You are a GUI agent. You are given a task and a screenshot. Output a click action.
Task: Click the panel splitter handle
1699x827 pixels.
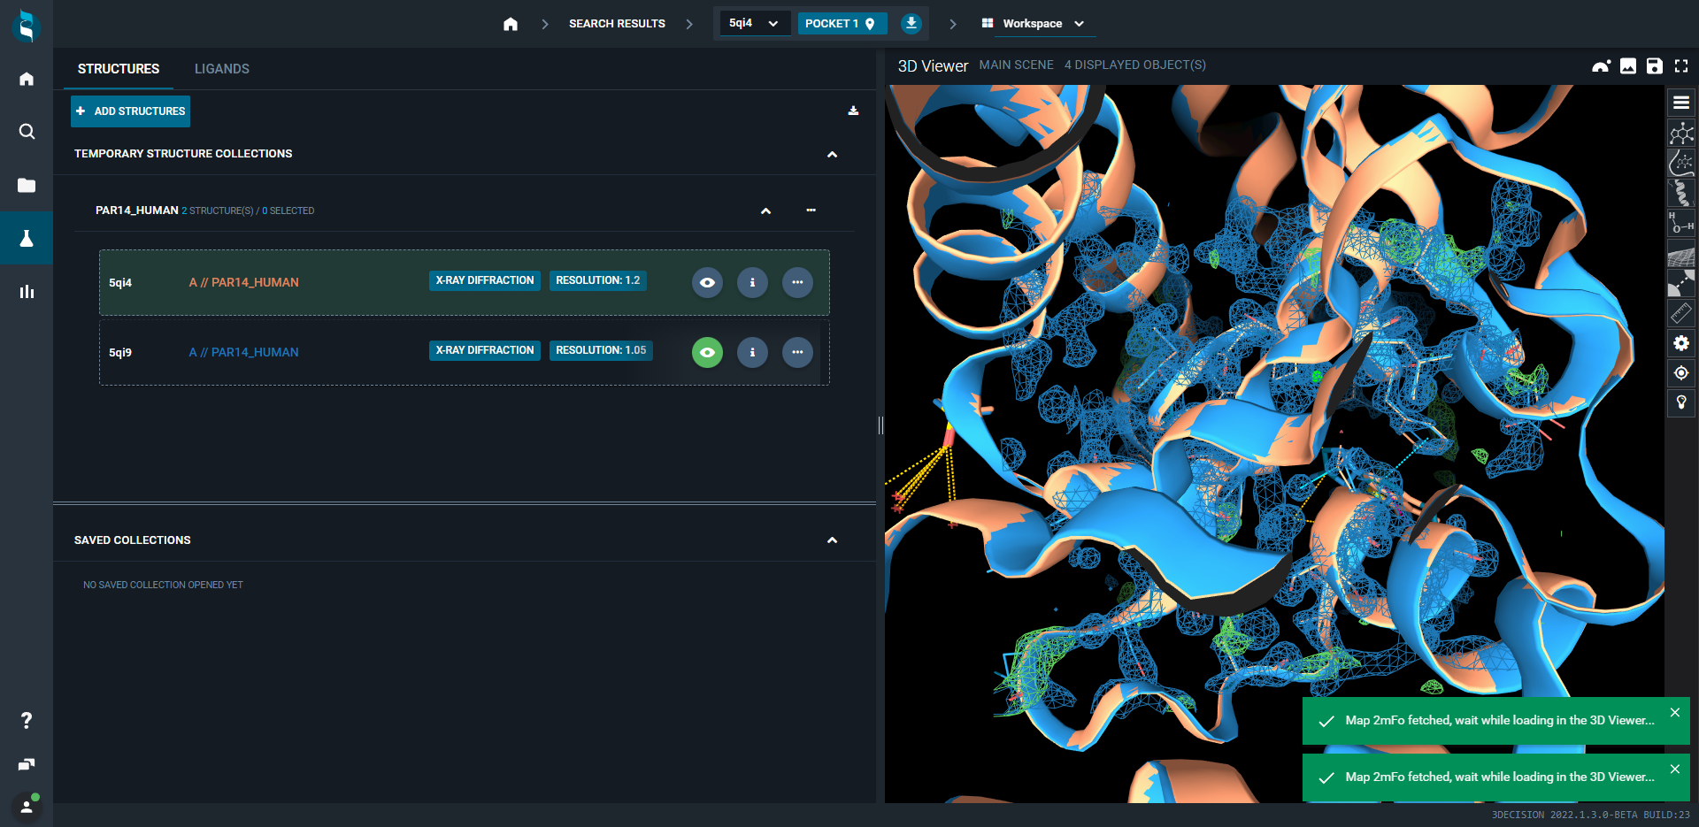[x=880, y=425]
